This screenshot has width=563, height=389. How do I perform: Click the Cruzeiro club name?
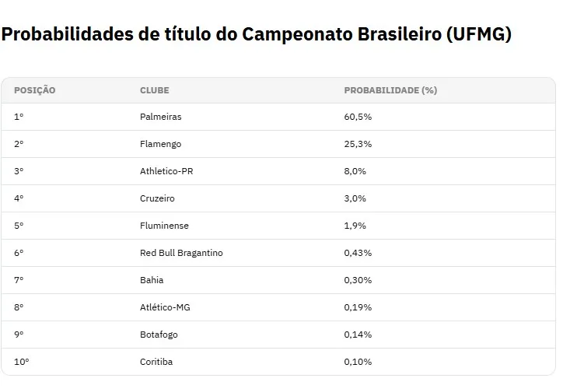click(x=157, y=198)
